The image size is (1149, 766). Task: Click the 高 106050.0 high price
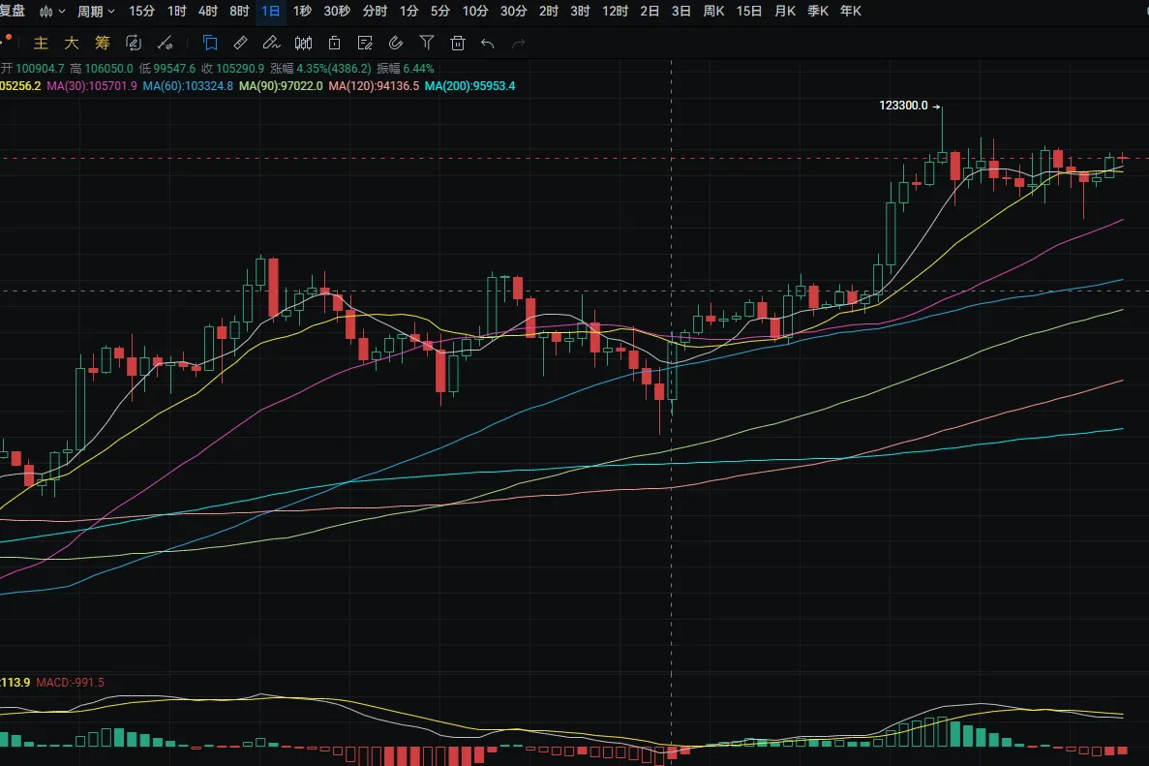(101, 68)
